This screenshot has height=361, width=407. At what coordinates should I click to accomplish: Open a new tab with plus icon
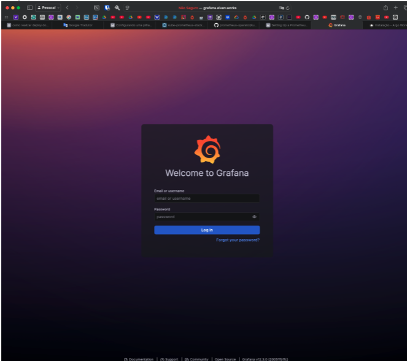[396, 7]
